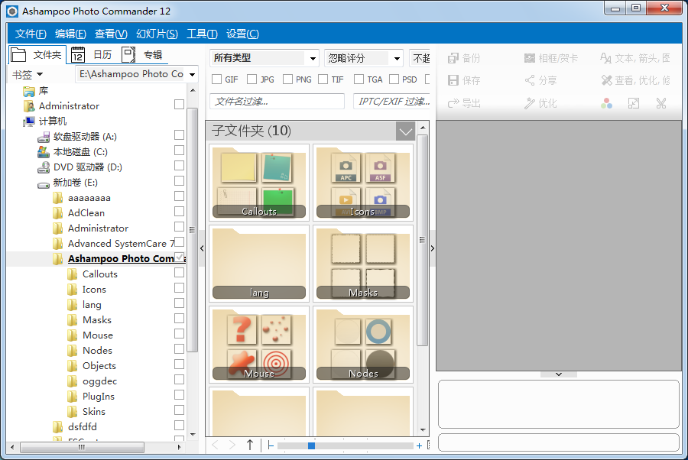This screenshot has width=688, height=460.
Task: Click the floppy disk save icon
Action: (453, 80)
